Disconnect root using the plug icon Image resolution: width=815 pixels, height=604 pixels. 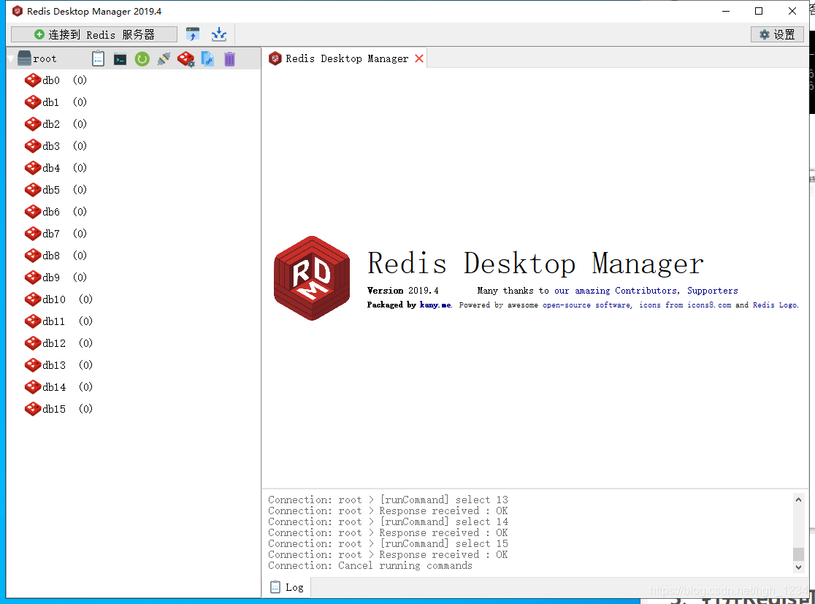tap(164, 58)
